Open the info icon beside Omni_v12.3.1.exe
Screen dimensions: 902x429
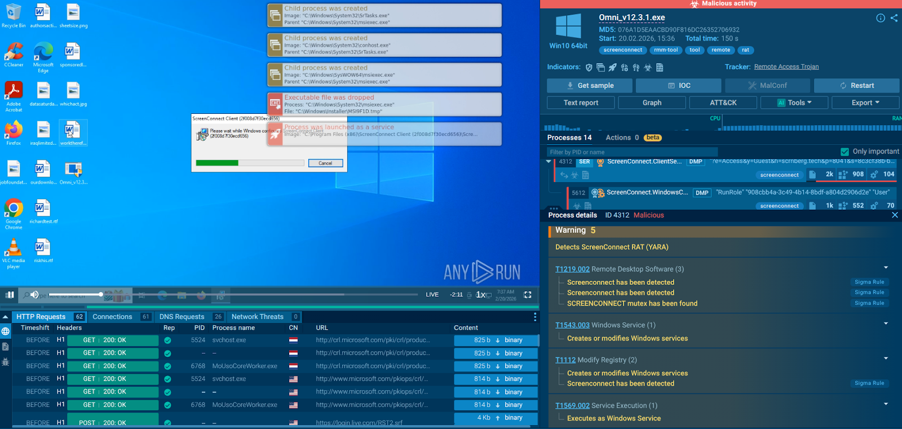(x=880, y=18)
